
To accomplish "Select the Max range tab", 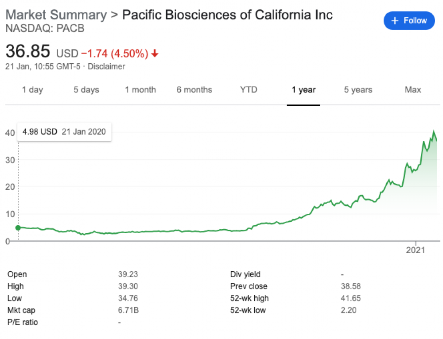I will (x=412, y=90).
